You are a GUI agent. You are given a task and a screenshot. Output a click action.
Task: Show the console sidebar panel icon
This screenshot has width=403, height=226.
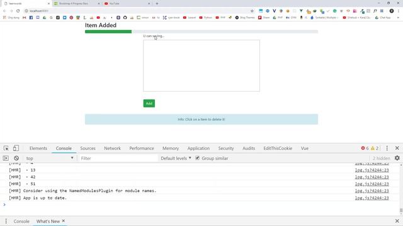click(x=6, y=158)
